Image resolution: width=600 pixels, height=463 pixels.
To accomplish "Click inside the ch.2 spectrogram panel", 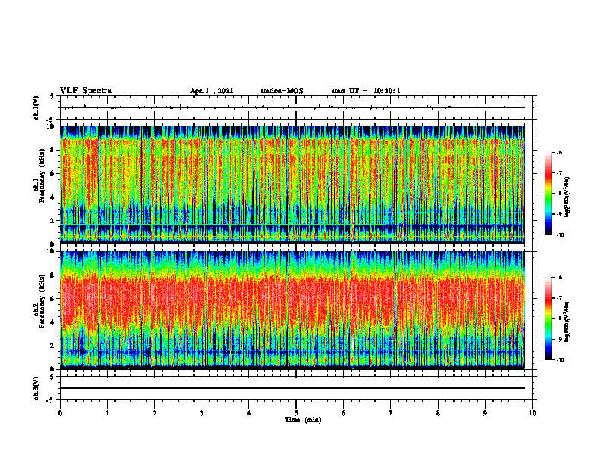I will tap(292, 310).
